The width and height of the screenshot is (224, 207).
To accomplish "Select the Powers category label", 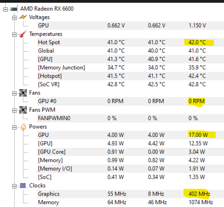I will [38, 127].
